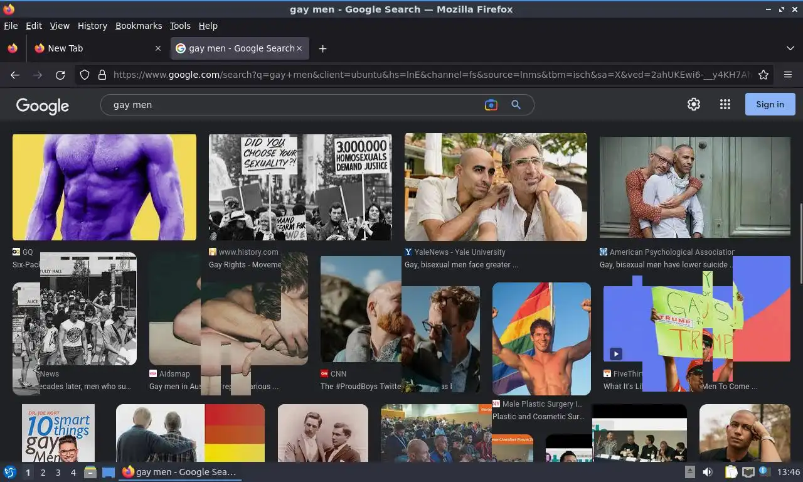Expand the list all tabs dropdown
This screenshot has height=482, width=803.
[x=790, y=48]
